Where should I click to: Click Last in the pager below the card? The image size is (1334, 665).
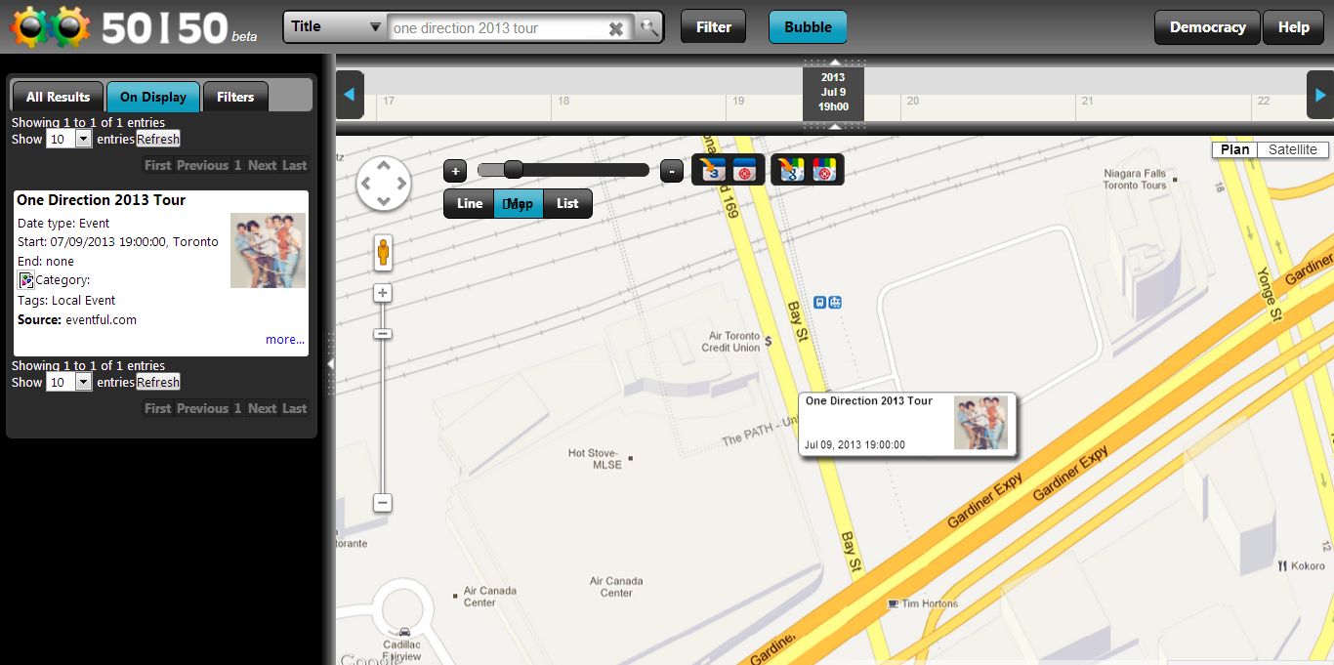pos(295,408)
